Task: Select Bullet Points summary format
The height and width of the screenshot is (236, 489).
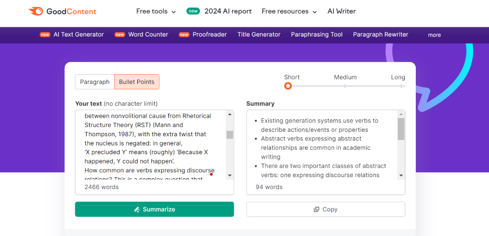Action: click(137, 82)
